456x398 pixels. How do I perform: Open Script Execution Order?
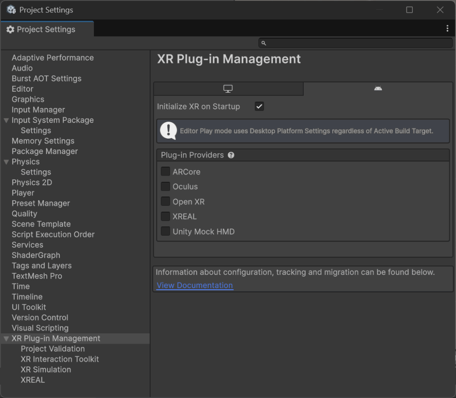pyautogui.click(x=53, y=234)
